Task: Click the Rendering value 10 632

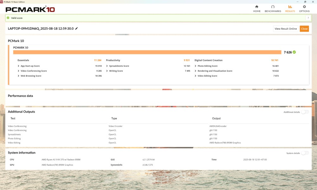Action: tap(275, 71)
